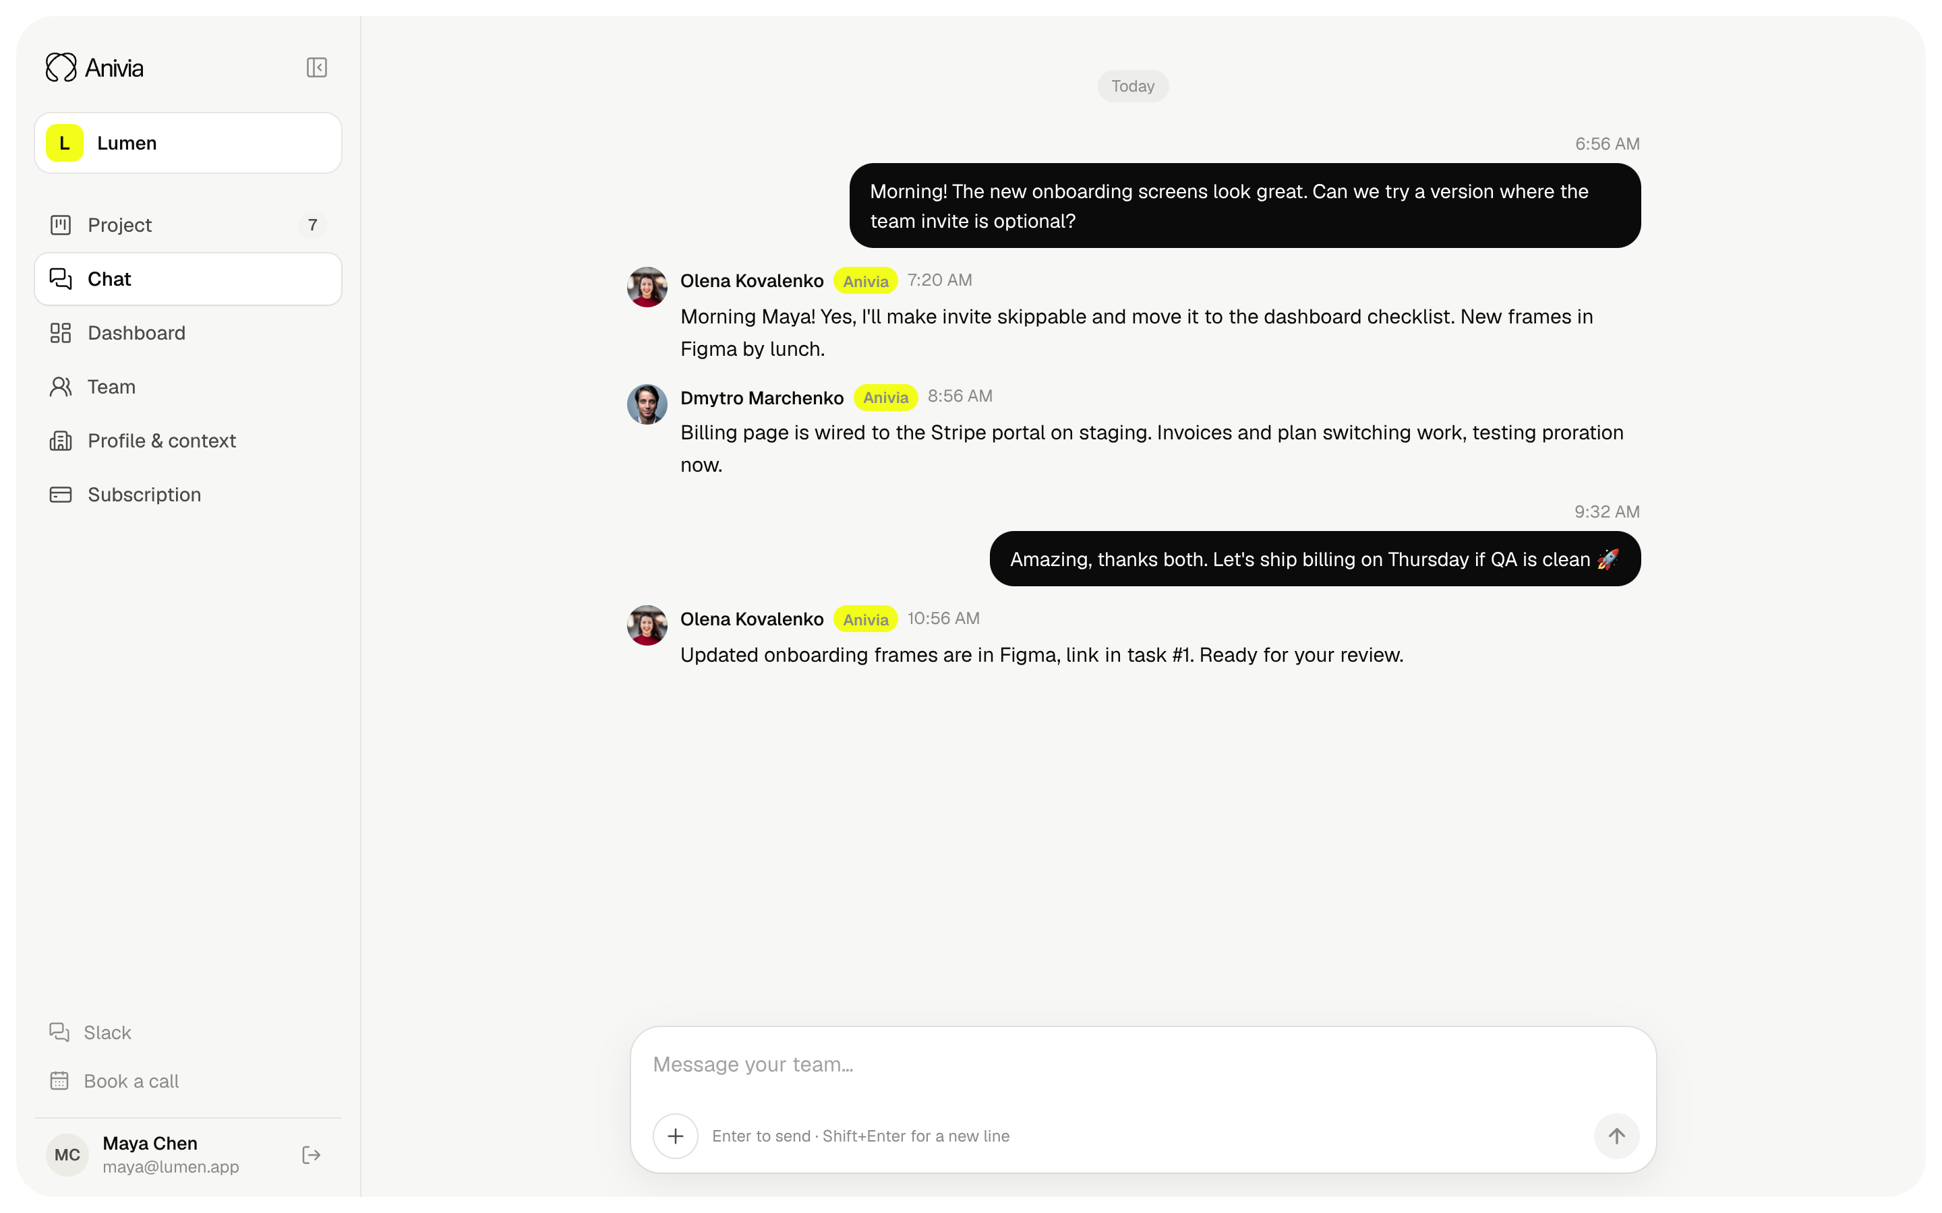Select the Chat sidebar item
Image resolution: width=1942 pixels, height=1213 pixels.
coord(187,279)
